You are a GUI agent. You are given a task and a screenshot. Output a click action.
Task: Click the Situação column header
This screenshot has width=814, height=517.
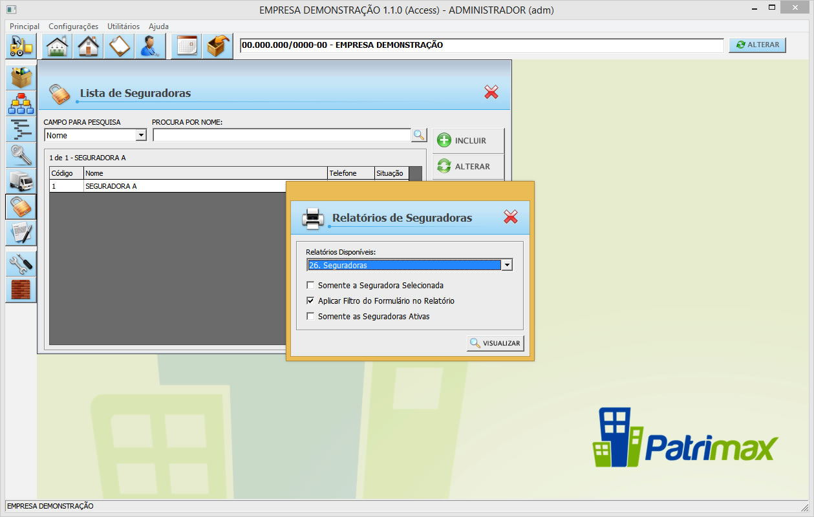[x=392, y=173]
